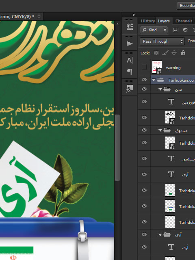The width and height of the screenshot is (195, 260).
Task: Open the 3D panel icon in dock
Action: (130, 27)
